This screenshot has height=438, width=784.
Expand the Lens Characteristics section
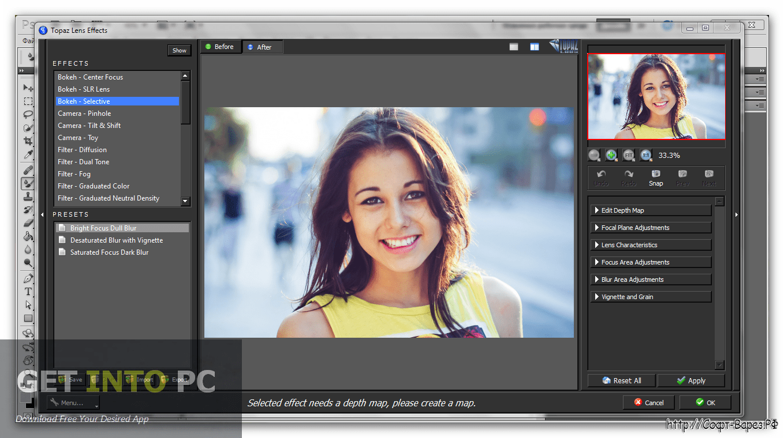651,245
